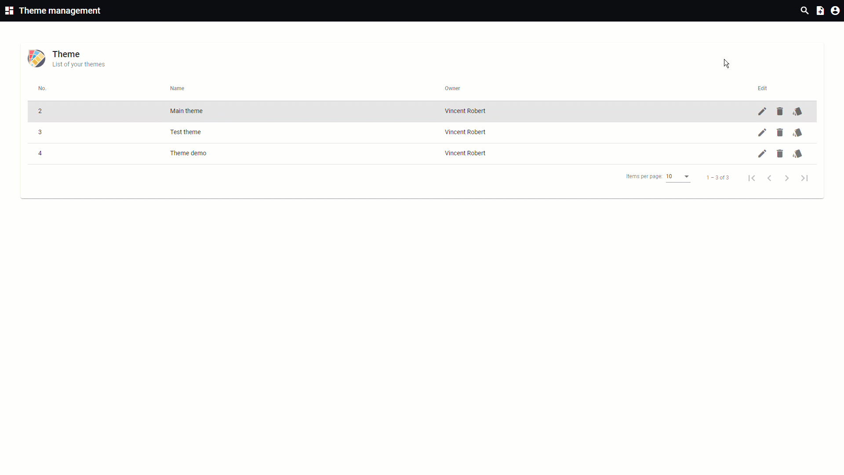Delete the Test theme
Screen dimensions: 844x475
click(x=780, y=132)
